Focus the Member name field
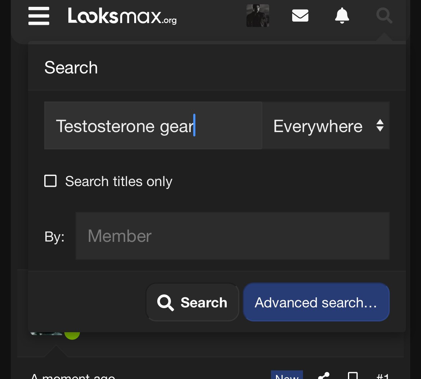Viewport: 421px width, 379px height. pos(232,236)
